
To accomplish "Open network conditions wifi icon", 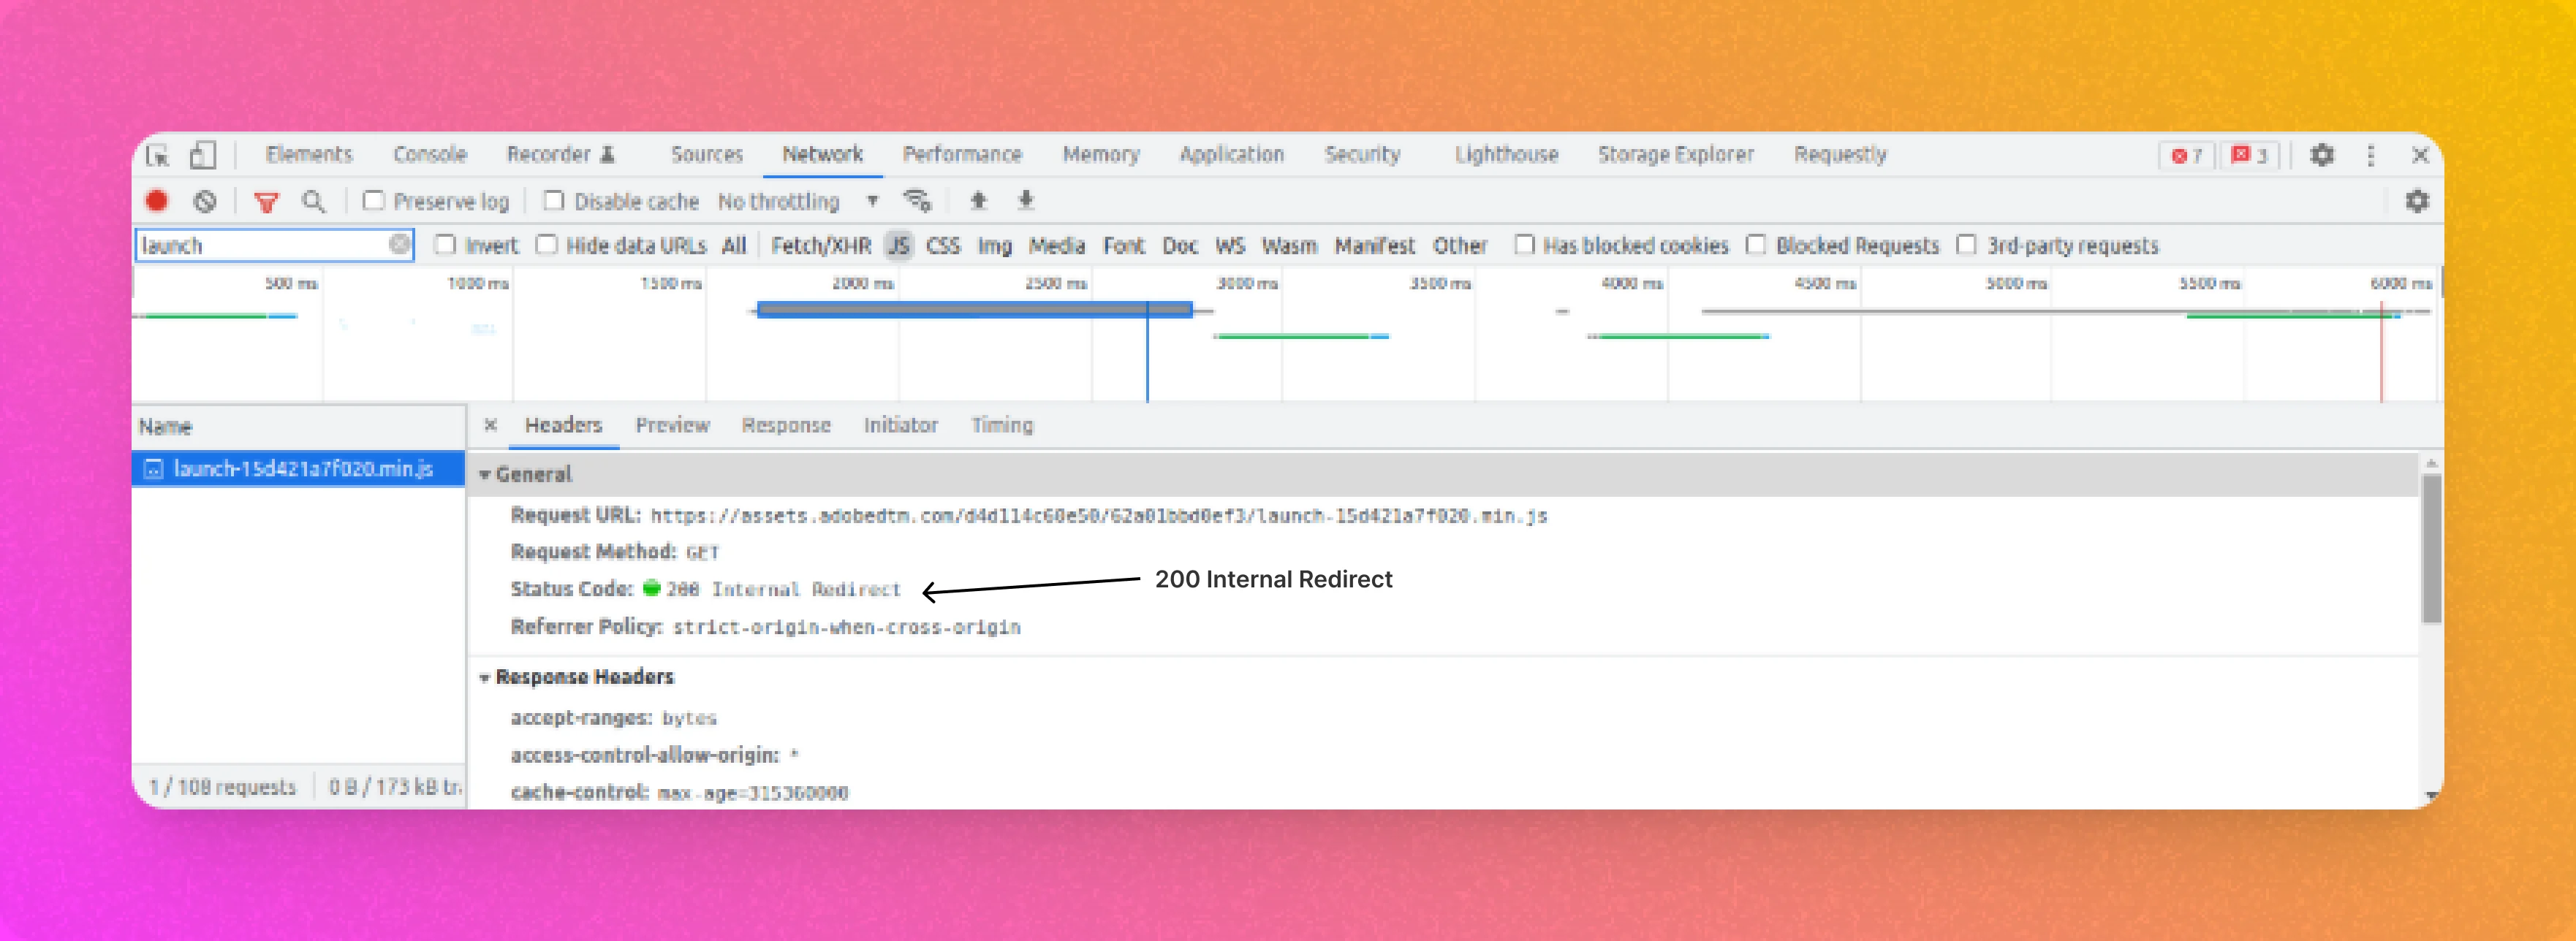I will click(917, 201).
